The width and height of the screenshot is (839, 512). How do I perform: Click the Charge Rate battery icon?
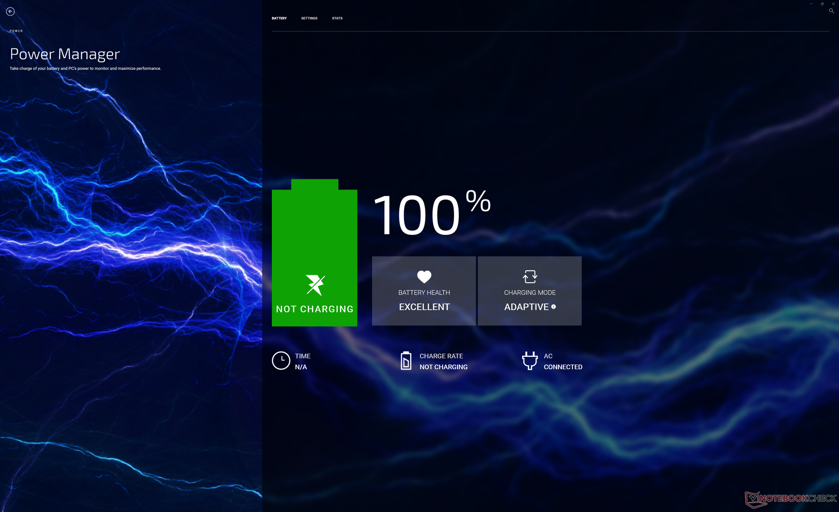(x=406, y=361)
